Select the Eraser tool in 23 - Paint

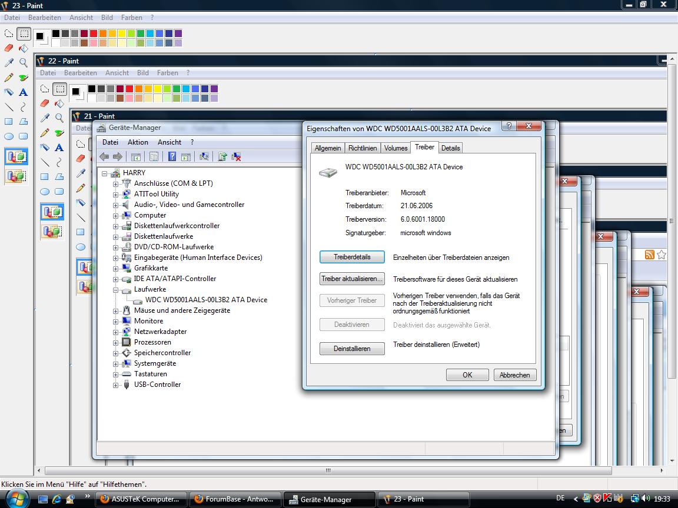coord(9,48)
